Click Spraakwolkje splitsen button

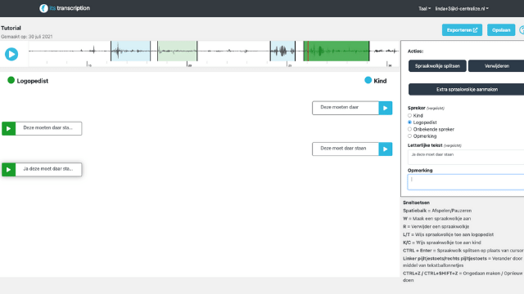pos(437,66)
